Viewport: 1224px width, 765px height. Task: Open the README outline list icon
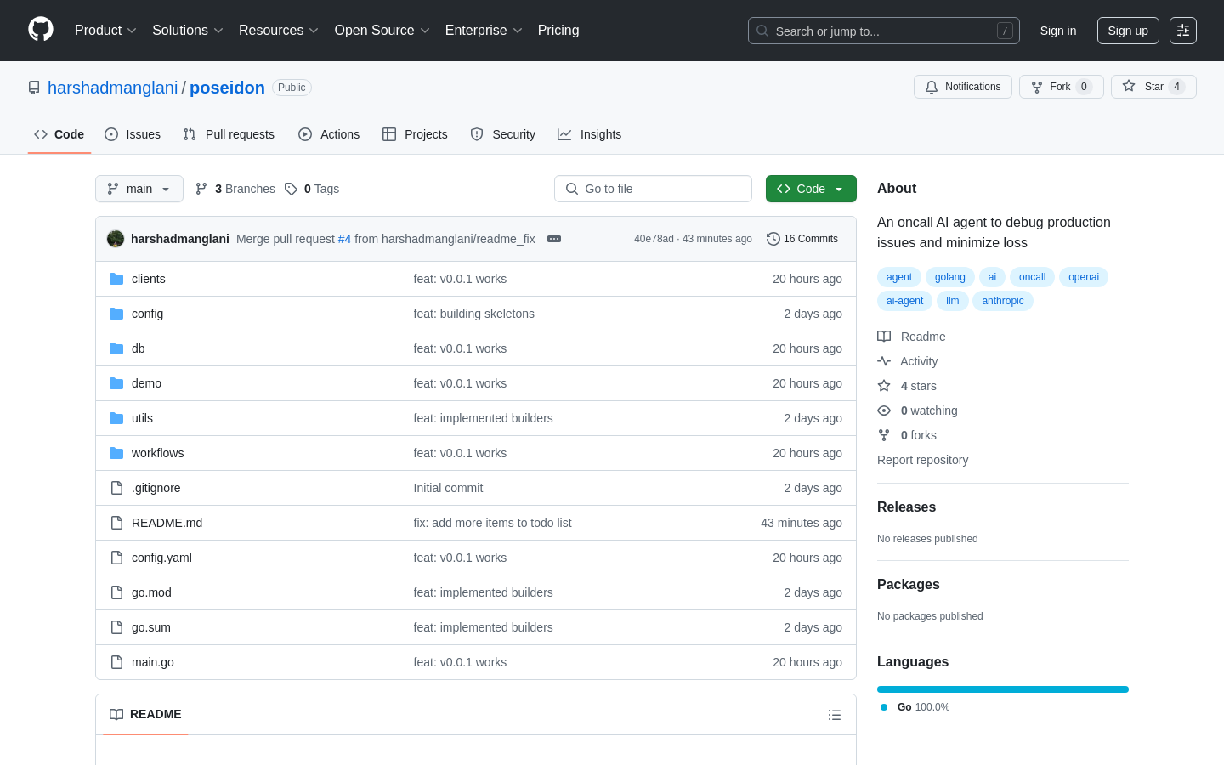click(835, 715)
